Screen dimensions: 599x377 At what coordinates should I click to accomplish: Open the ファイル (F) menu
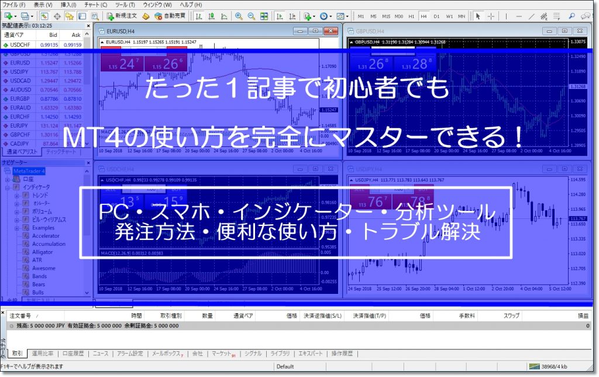[x=14, y=5]
